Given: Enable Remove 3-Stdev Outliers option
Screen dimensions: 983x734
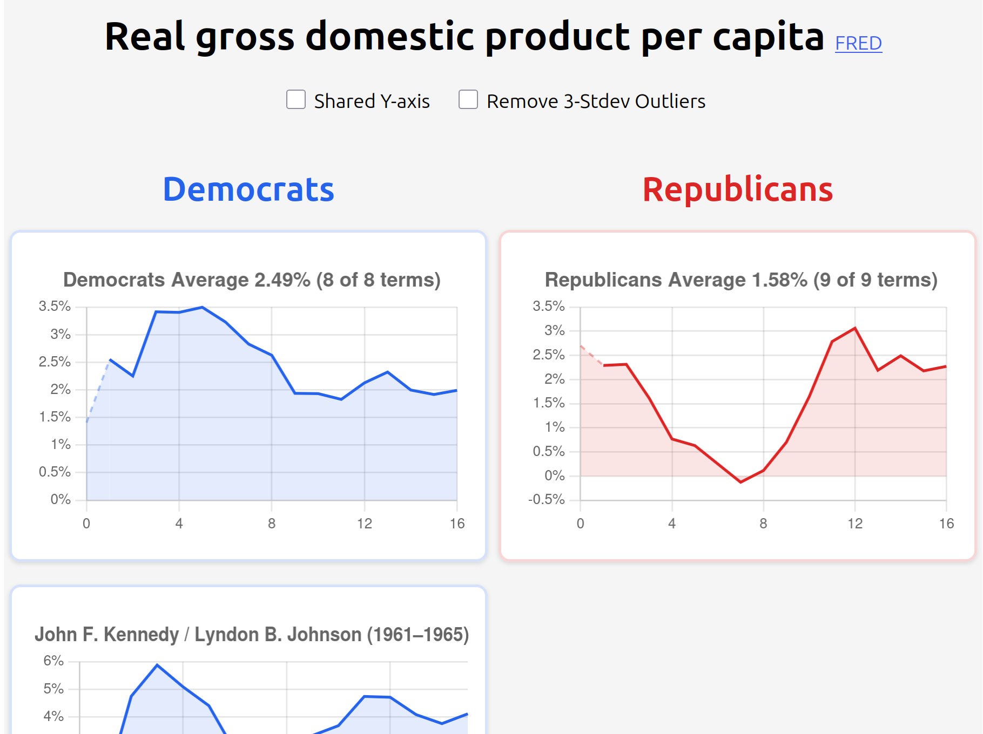Looking at the screenshot, I should click(468, 100).
